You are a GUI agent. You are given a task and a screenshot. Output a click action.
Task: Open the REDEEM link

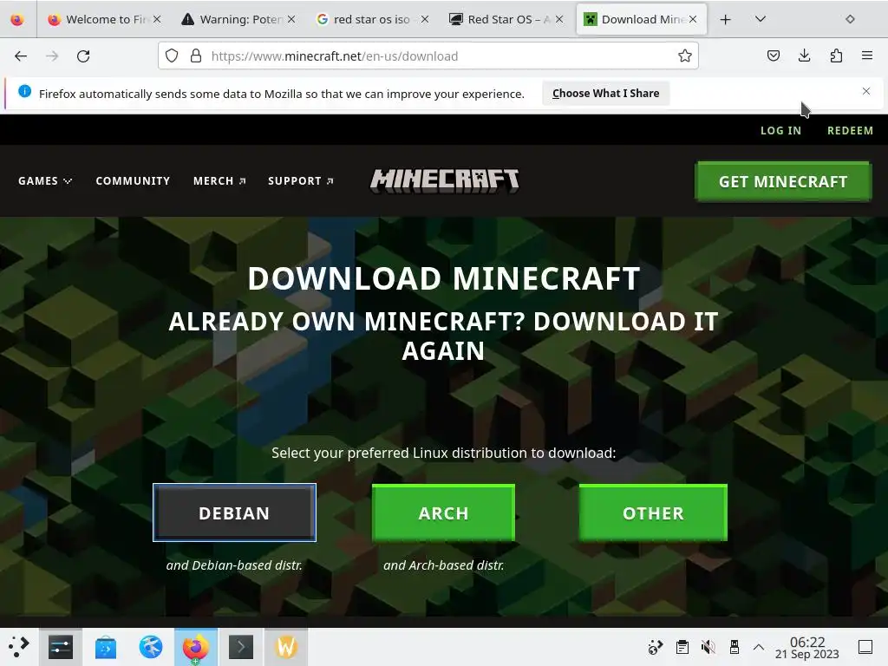pyautogui.click(x=850, y=131)
